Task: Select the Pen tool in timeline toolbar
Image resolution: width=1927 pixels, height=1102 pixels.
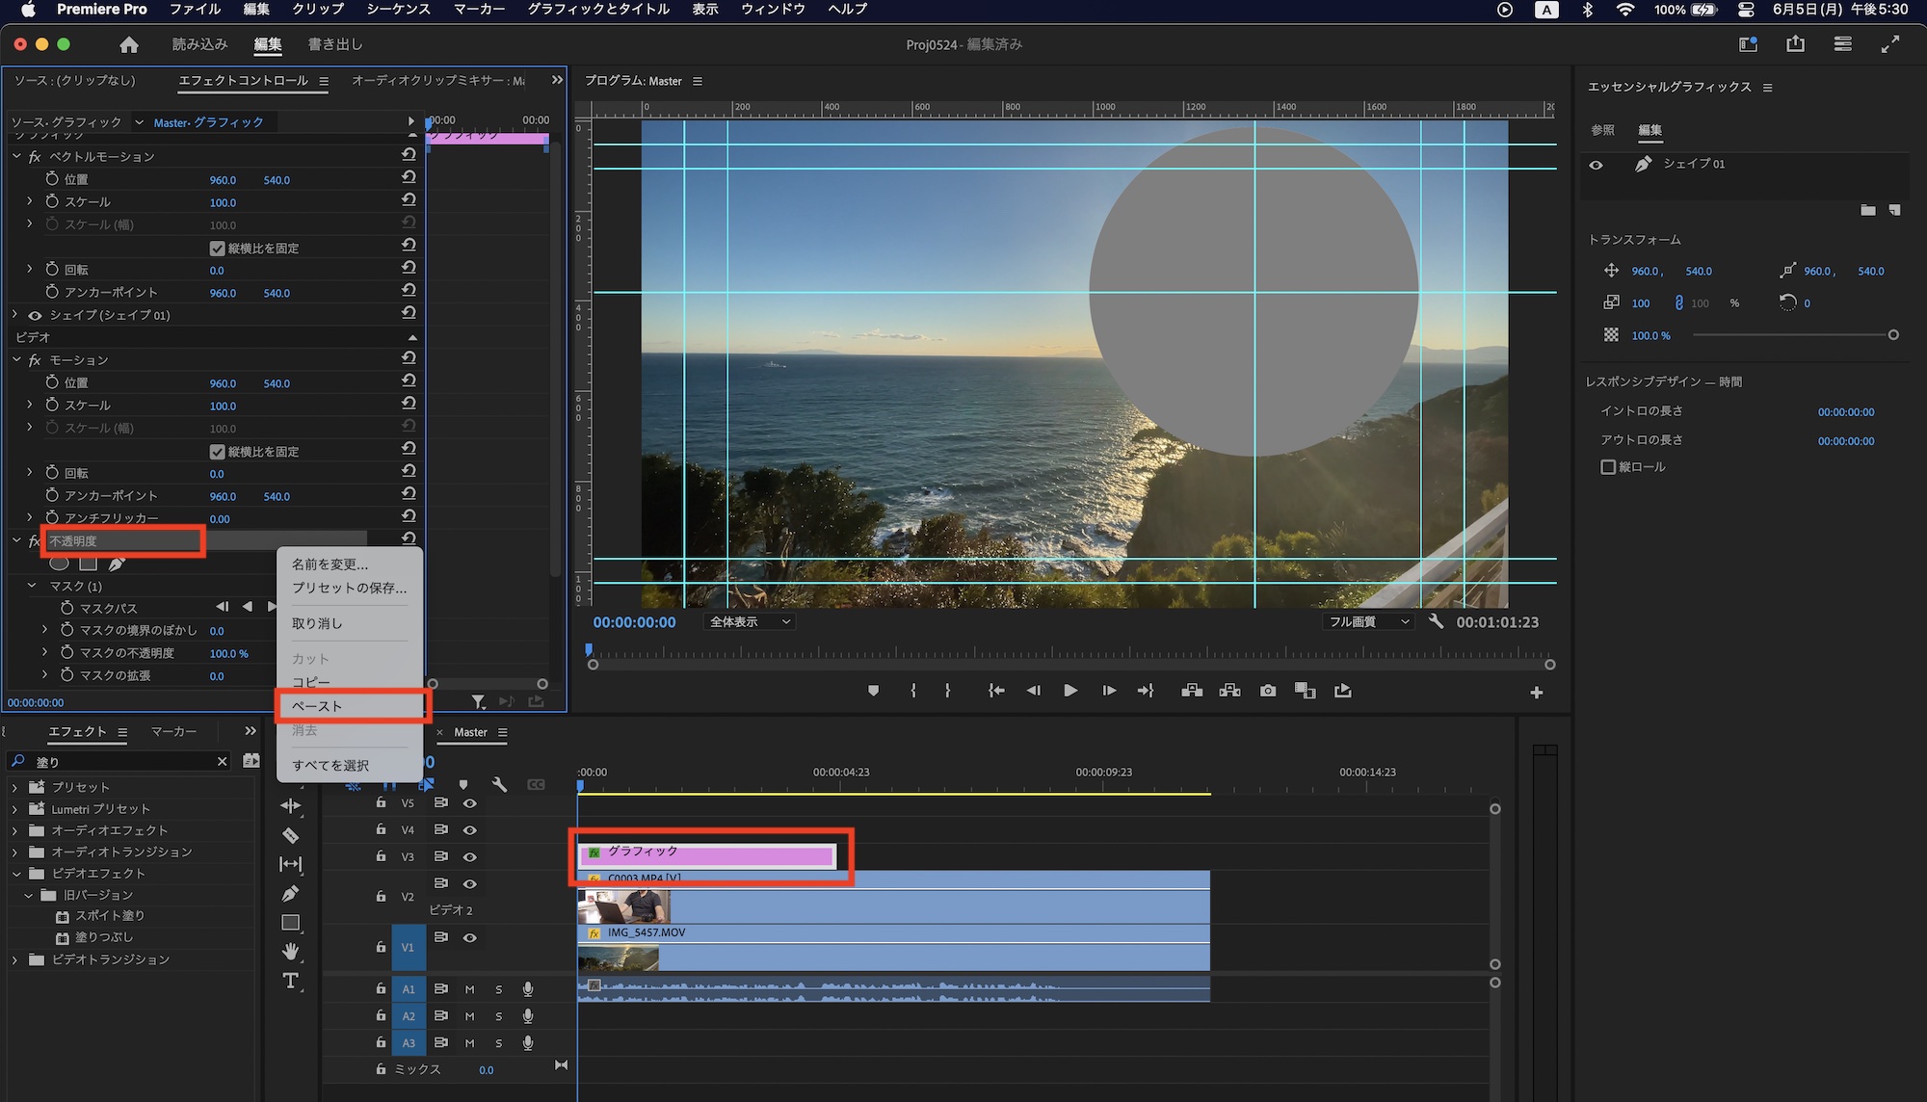Action: (290, 893)
